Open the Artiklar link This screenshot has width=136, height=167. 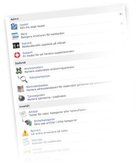33,112
